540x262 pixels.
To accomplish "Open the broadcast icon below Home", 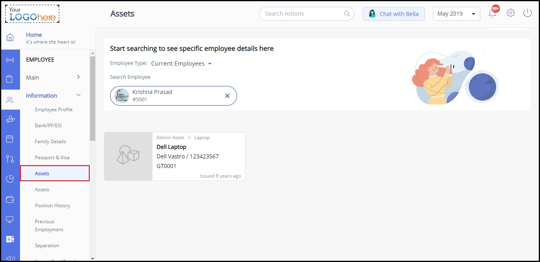I will click(10, 59).
